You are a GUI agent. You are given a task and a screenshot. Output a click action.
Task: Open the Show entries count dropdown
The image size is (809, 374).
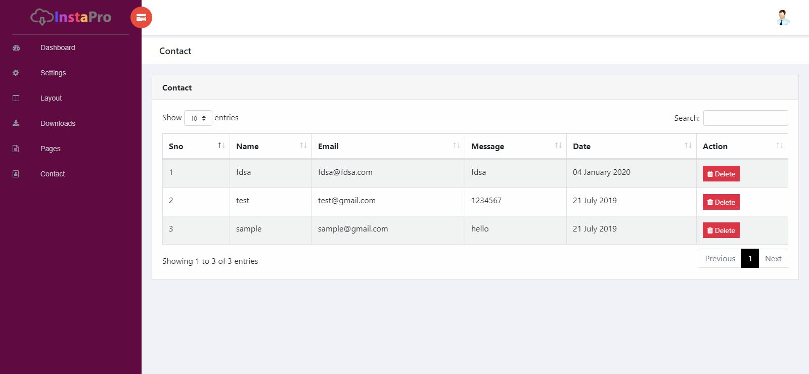pos(198,118)
